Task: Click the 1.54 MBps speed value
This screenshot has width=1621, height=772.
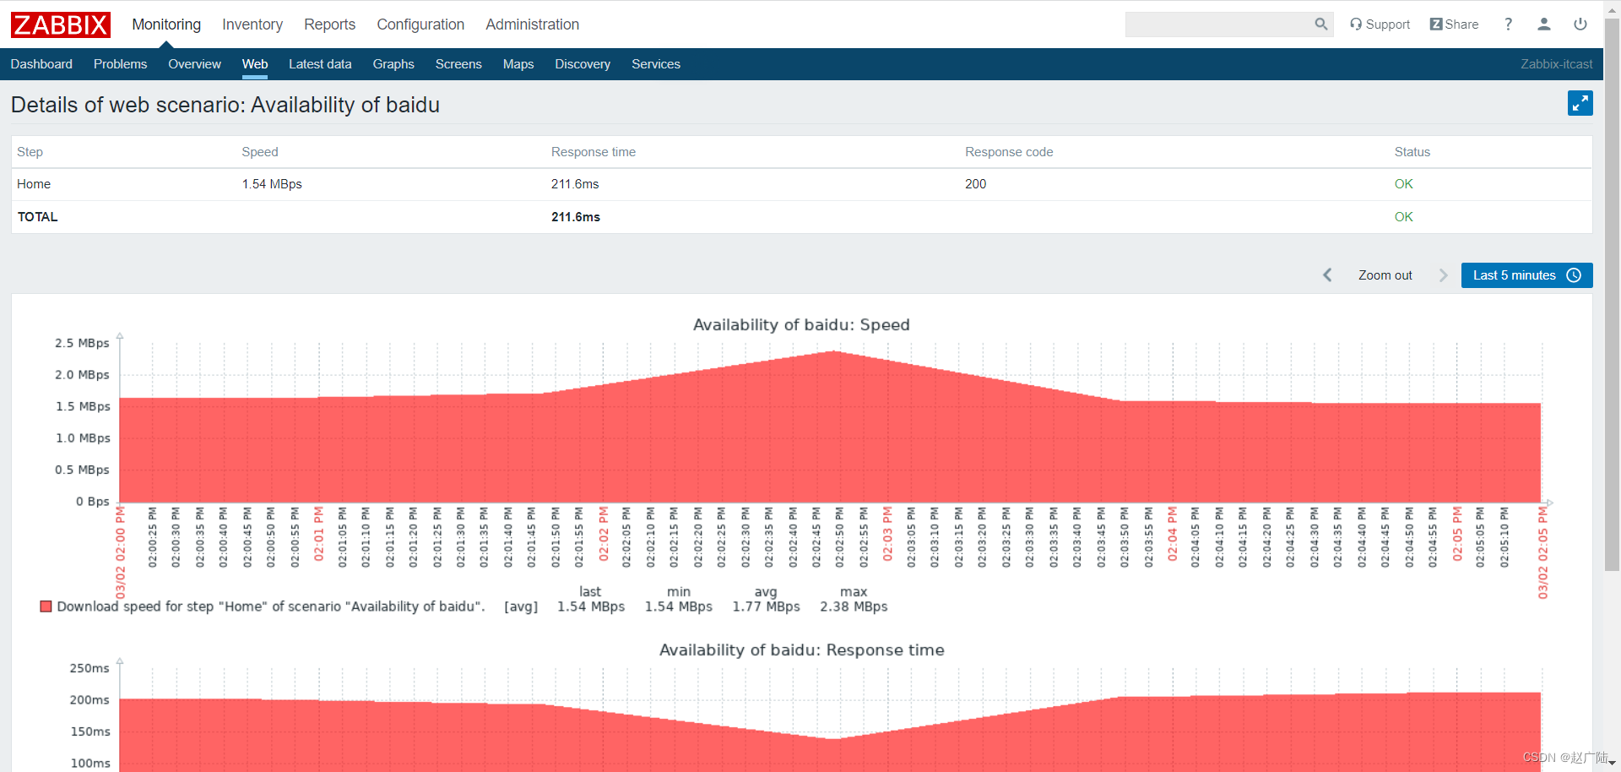Action: pos(272,184)
